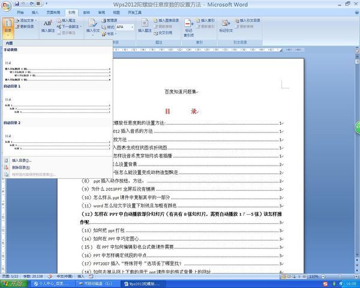The width and height of the screenshot is (360, 288).
Task: Click 插入引文目录 (Insert Table of Authorities)
Action: click(248, 20)
